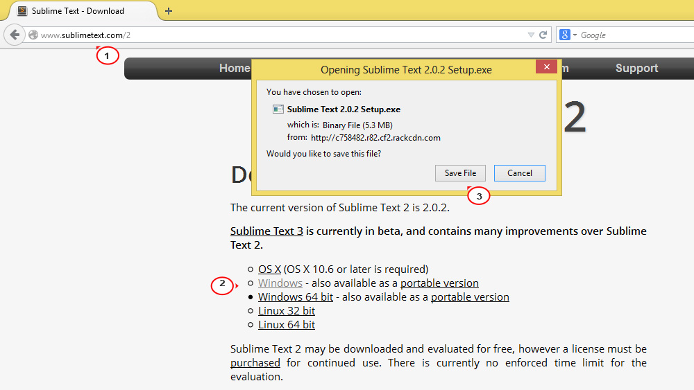Image resolution: width=694 pixels, height=390 pixels.
Task: Click the Binary File (5.3 MB) text
Action: tap(357, 125)
